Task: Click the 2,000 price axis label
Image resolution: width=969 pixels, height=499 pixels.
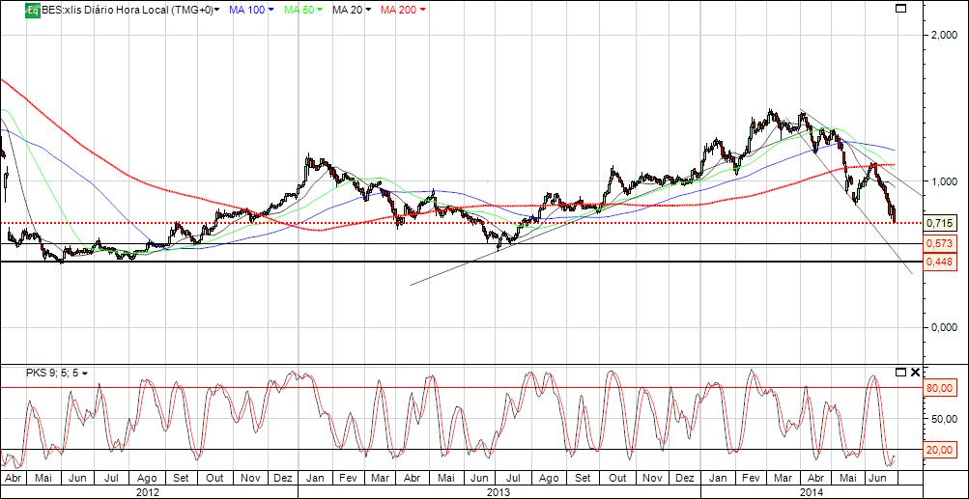Action: [945, 35]
